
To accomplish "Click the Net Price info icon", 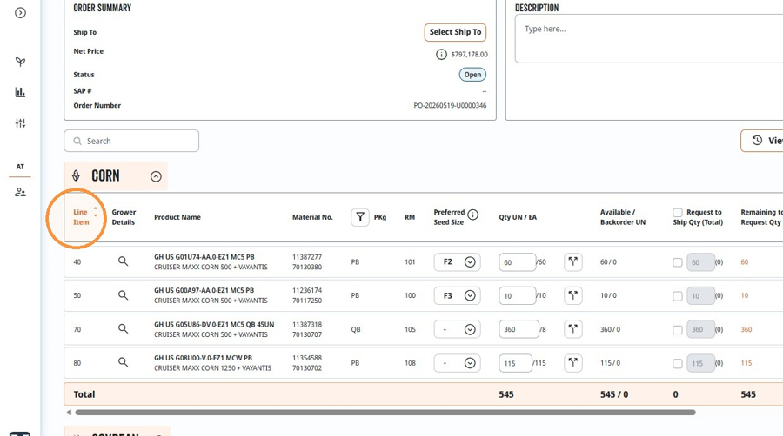I will click(441, 55).
